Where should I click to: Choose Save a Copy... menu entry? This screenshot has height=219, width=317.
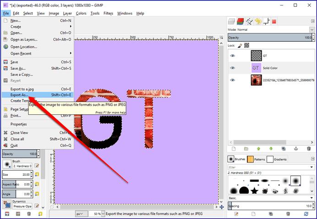(x=38, y=74)
